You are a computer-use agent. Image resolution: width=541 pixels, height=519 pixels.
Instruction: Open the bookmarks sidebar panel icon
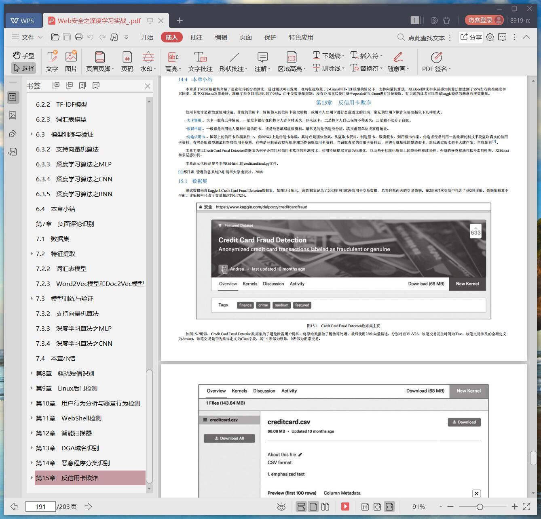click(x=13, y=97)
